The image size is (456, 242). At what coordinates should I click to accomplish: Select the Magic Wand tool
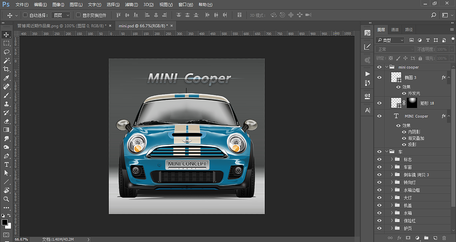point(6,61)
